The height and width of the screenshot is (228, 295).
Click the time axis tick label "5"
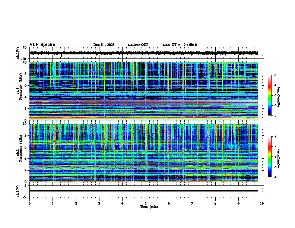tap(146, 203)
